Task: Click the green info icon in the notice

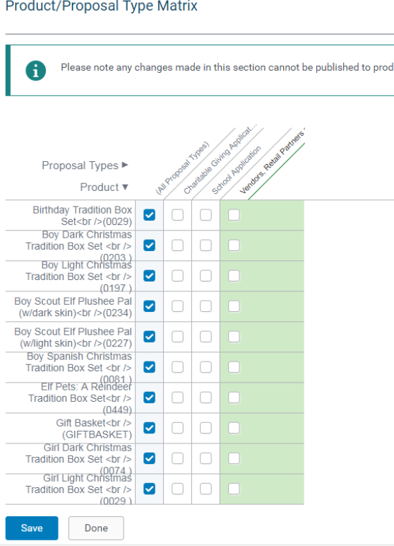Action: (x=35, y=71)
